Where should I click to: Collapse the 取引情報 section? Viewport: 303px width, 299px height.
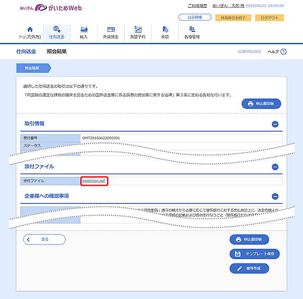275,124
